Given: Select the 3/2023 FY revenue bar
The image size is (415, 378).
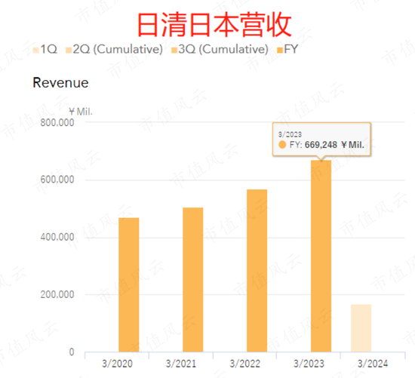Looking at the screenshot, I should pos(321,256).
